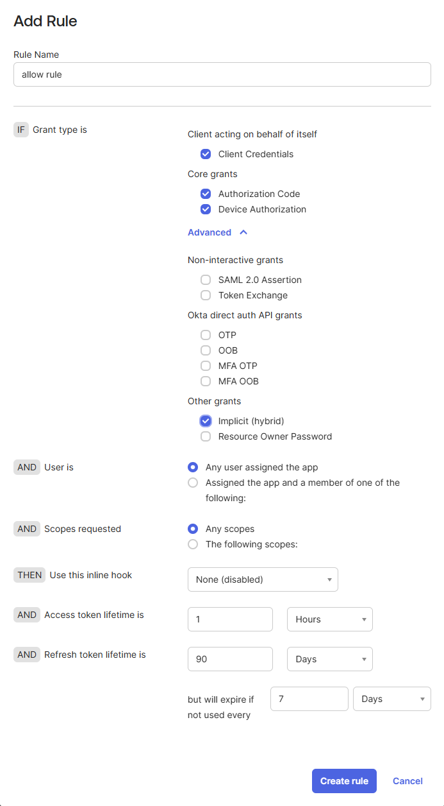Viewport: 444px width, 806px height.
Task: Uncheck the Client Credentials checkbox
Action: [206, 154]
